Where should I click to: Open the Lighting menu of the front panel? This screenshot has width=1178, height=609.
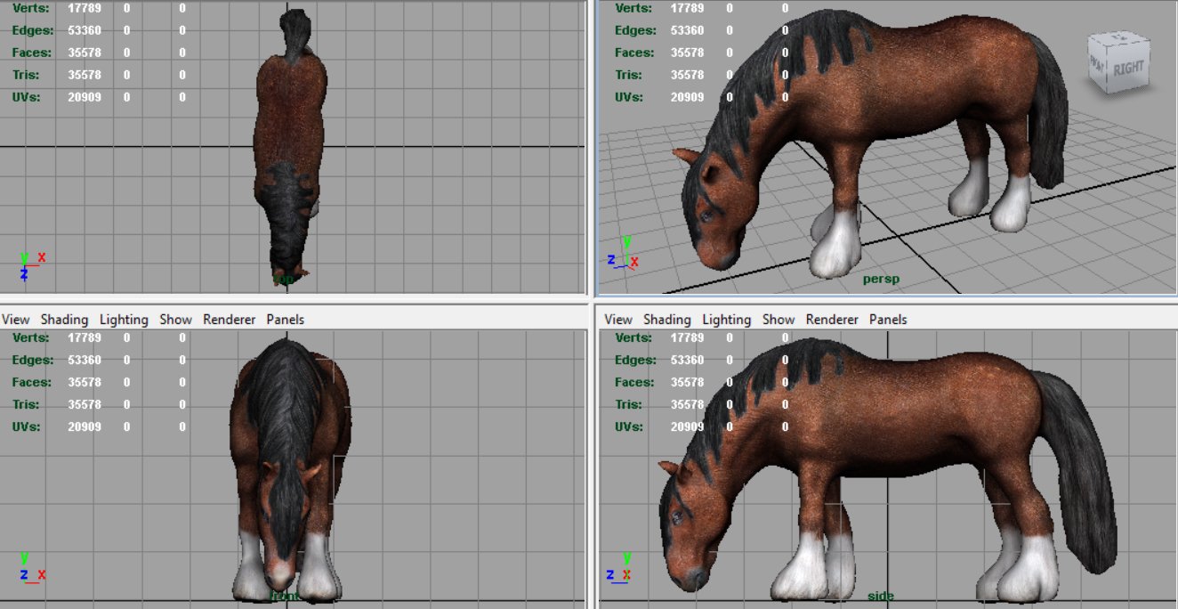point(124,320)
